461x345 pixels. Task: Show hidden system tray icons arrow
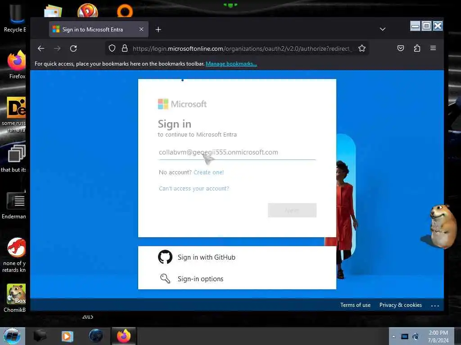[x=393, y=336]
